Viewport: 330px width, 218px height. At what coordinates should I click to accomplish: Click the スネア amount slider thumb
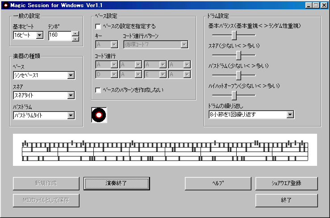tap(238, 55)
